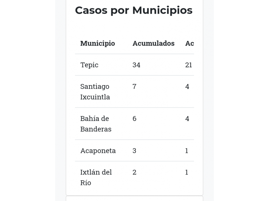
Task: Click Santiago Ixcuintla third column value 4
Action: pyautogui.click(x=187, y=86)
